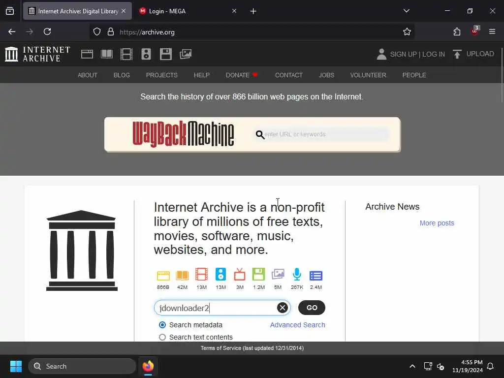Viewport: 504px width, 378px height.
Task: Switch to the Login - MEGA tab
Action: (187, 11)
